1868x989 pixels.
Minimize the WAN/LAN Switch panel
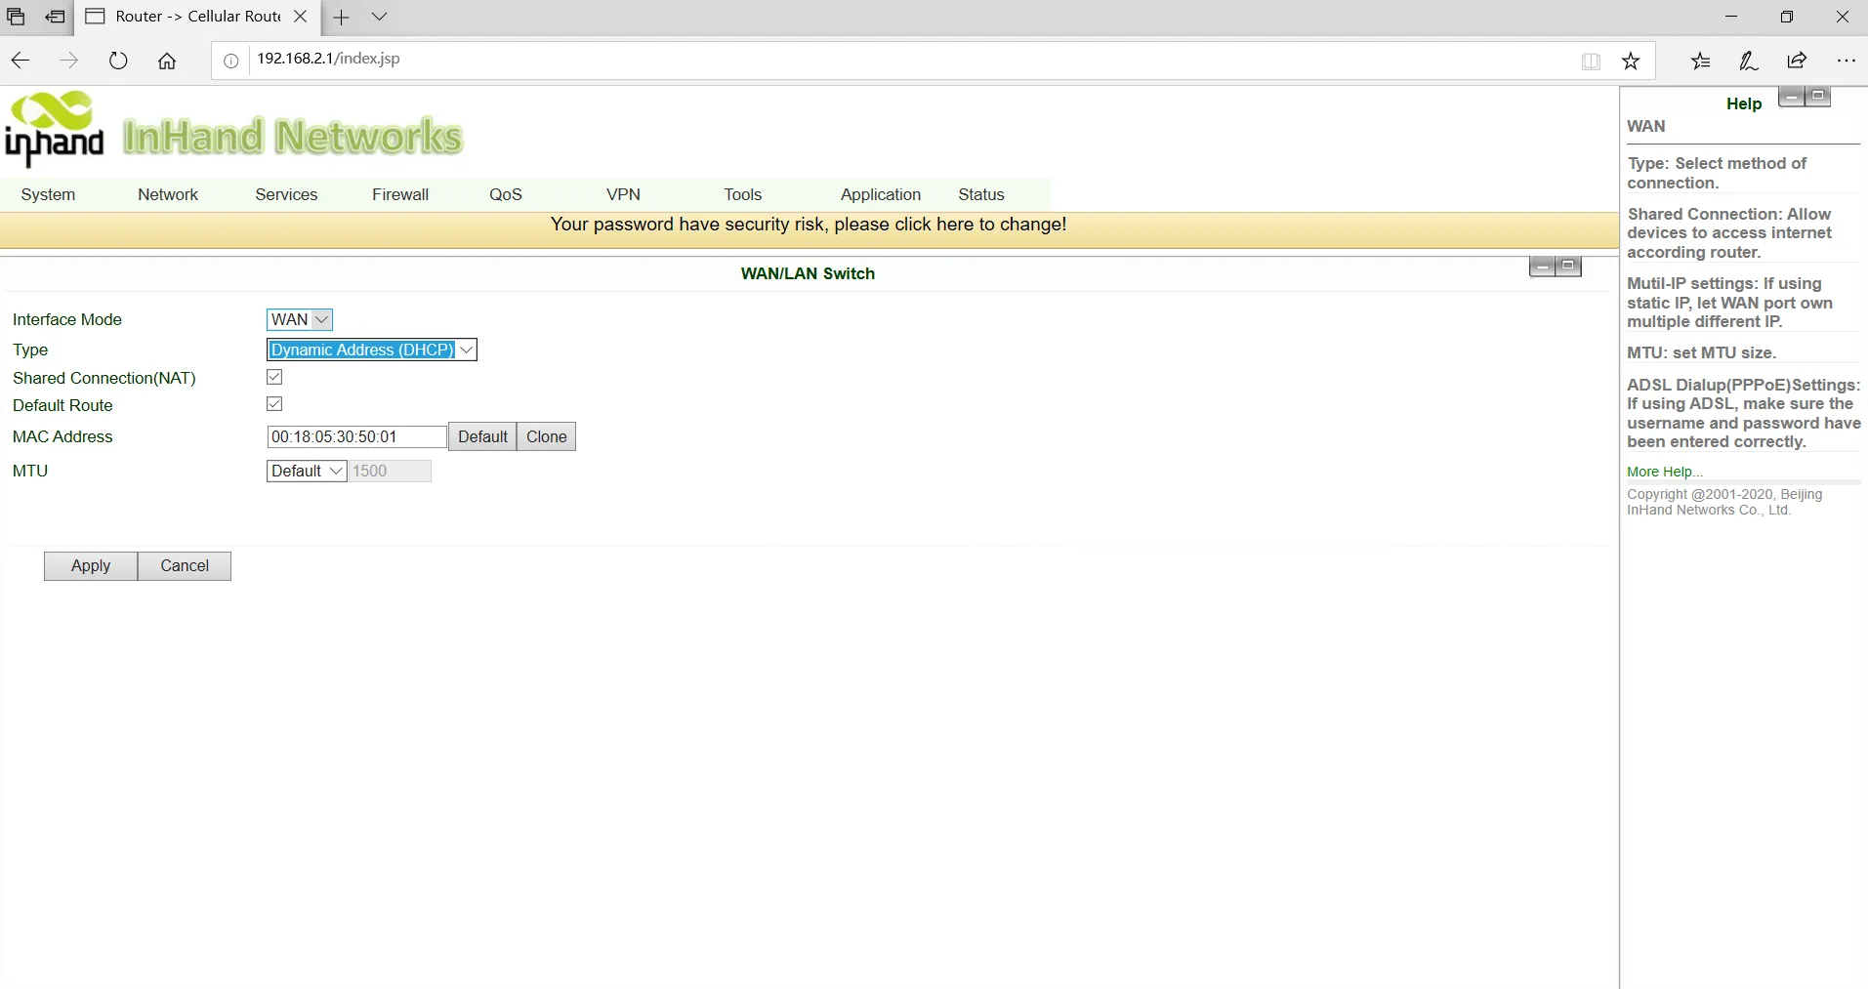tap(1542, 267)
